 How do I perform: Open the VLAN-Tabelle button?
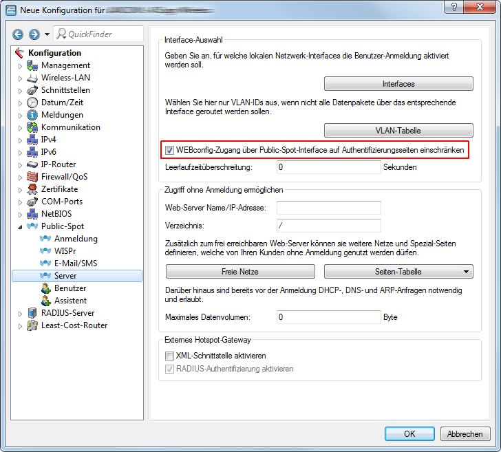click(398, 131)
